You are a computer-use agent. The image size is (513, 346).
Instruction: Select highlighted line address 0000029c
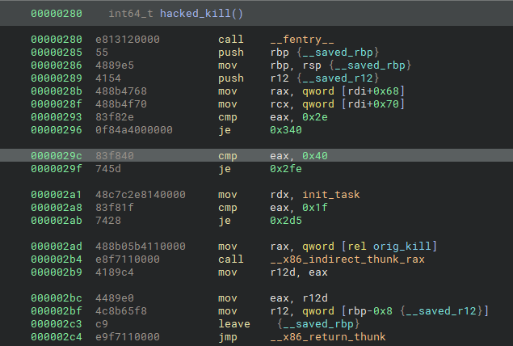point(57,156)
